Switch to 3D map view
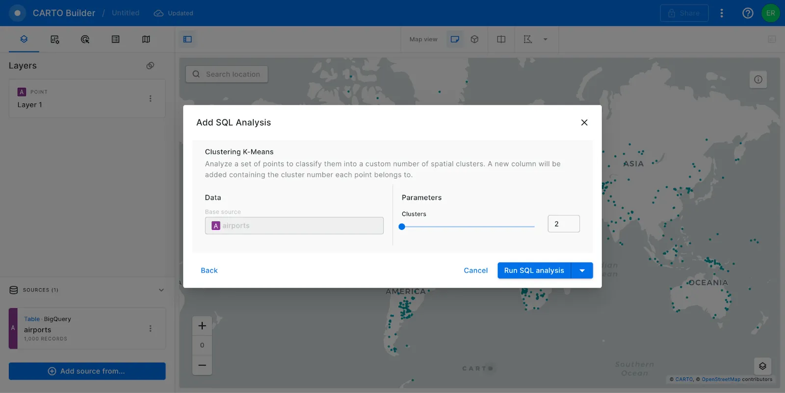The image size is (785, 393). pyautogui.click(x=474, y=39)
